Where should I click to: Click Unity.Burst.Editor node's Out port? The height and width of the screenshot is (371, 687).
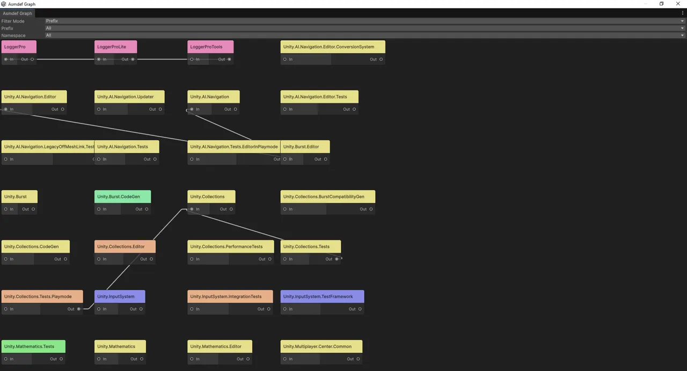[x=326, y=159]
